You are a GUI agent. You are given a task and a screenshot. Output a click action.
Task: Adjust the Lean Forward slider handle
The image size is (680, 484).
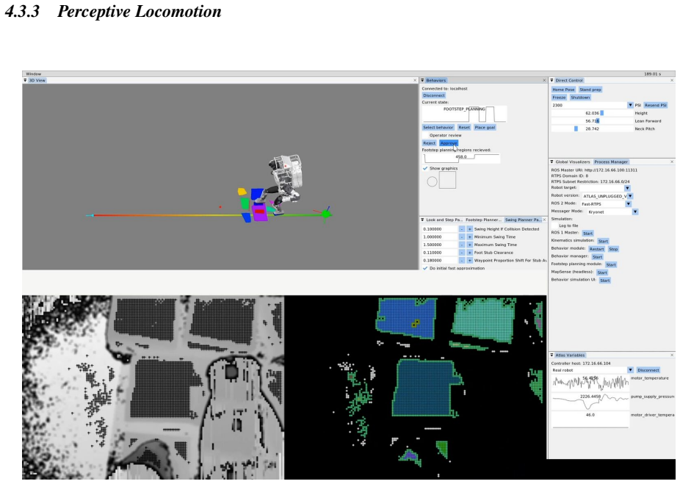(x=598, y=121)
